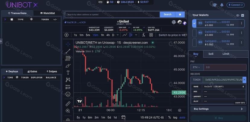Open the layout grid templates icon
Viewport: 250px width, 122px height.
tap(151, 35)
